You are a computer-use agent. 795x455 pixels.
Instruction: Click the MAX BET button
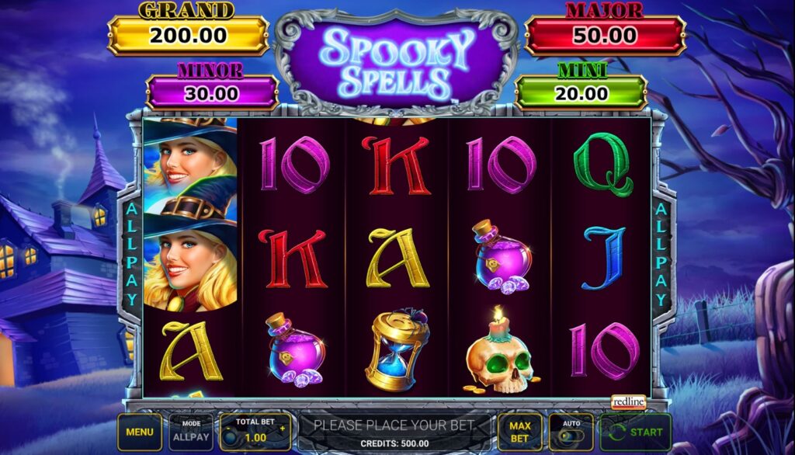point(519,432)
